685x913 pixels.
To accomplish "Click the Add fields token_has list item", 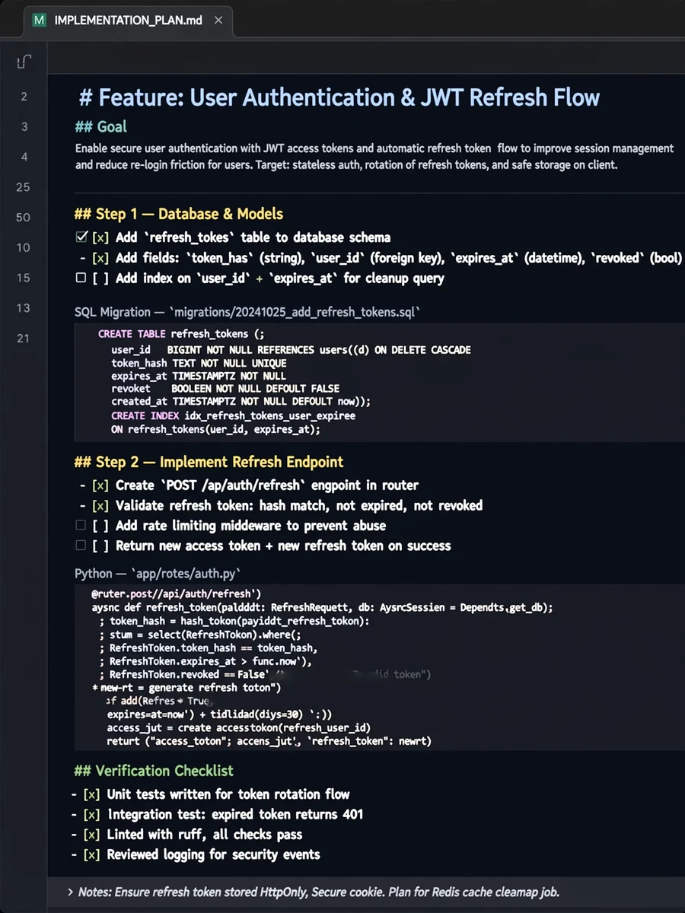I will pos(381,258).
